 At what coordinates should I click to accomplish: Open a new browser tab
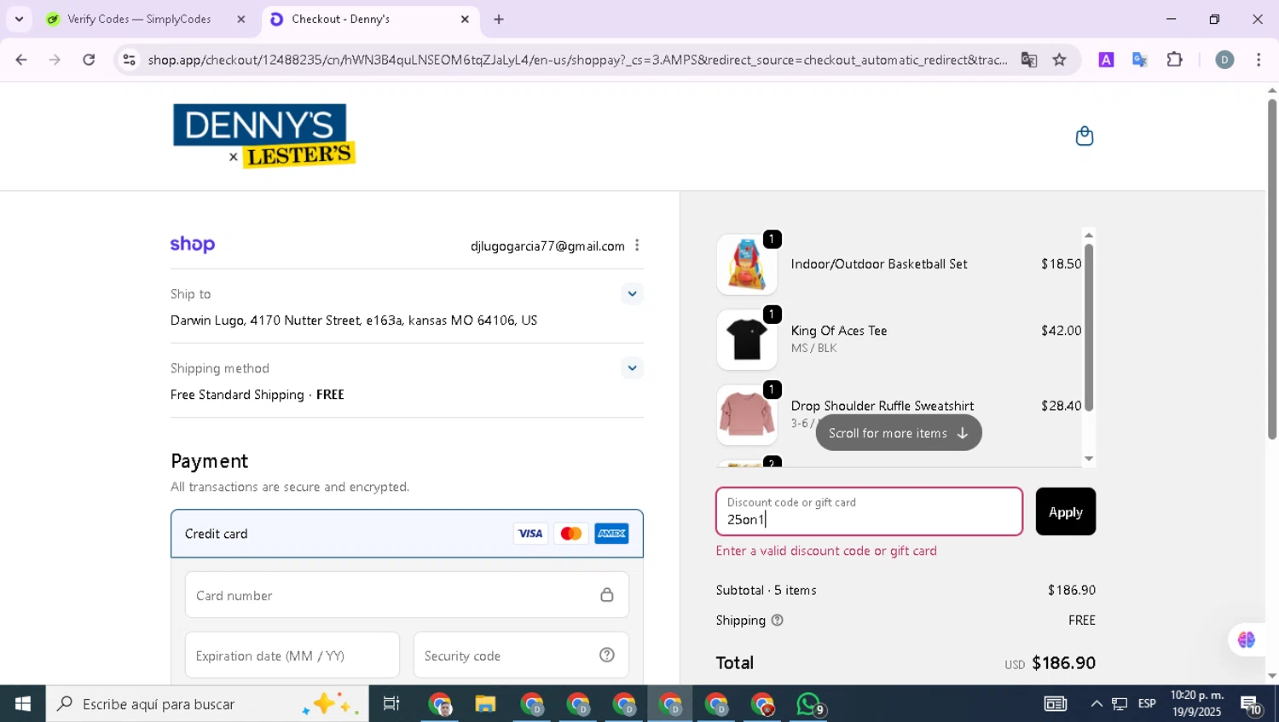pos(499,19)
